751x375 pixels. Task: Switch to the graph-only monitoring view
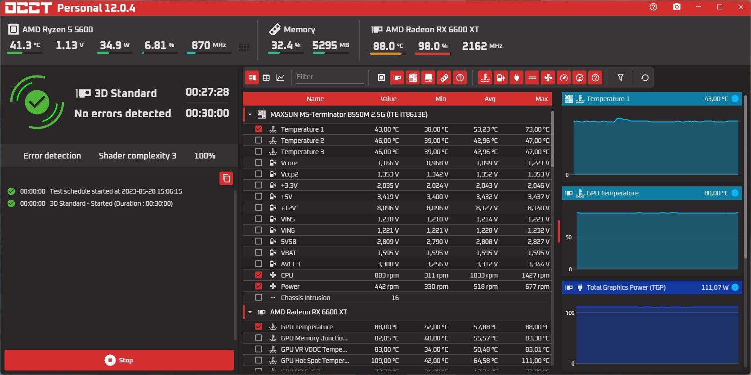pyautogui.click(x=280, y=78)
